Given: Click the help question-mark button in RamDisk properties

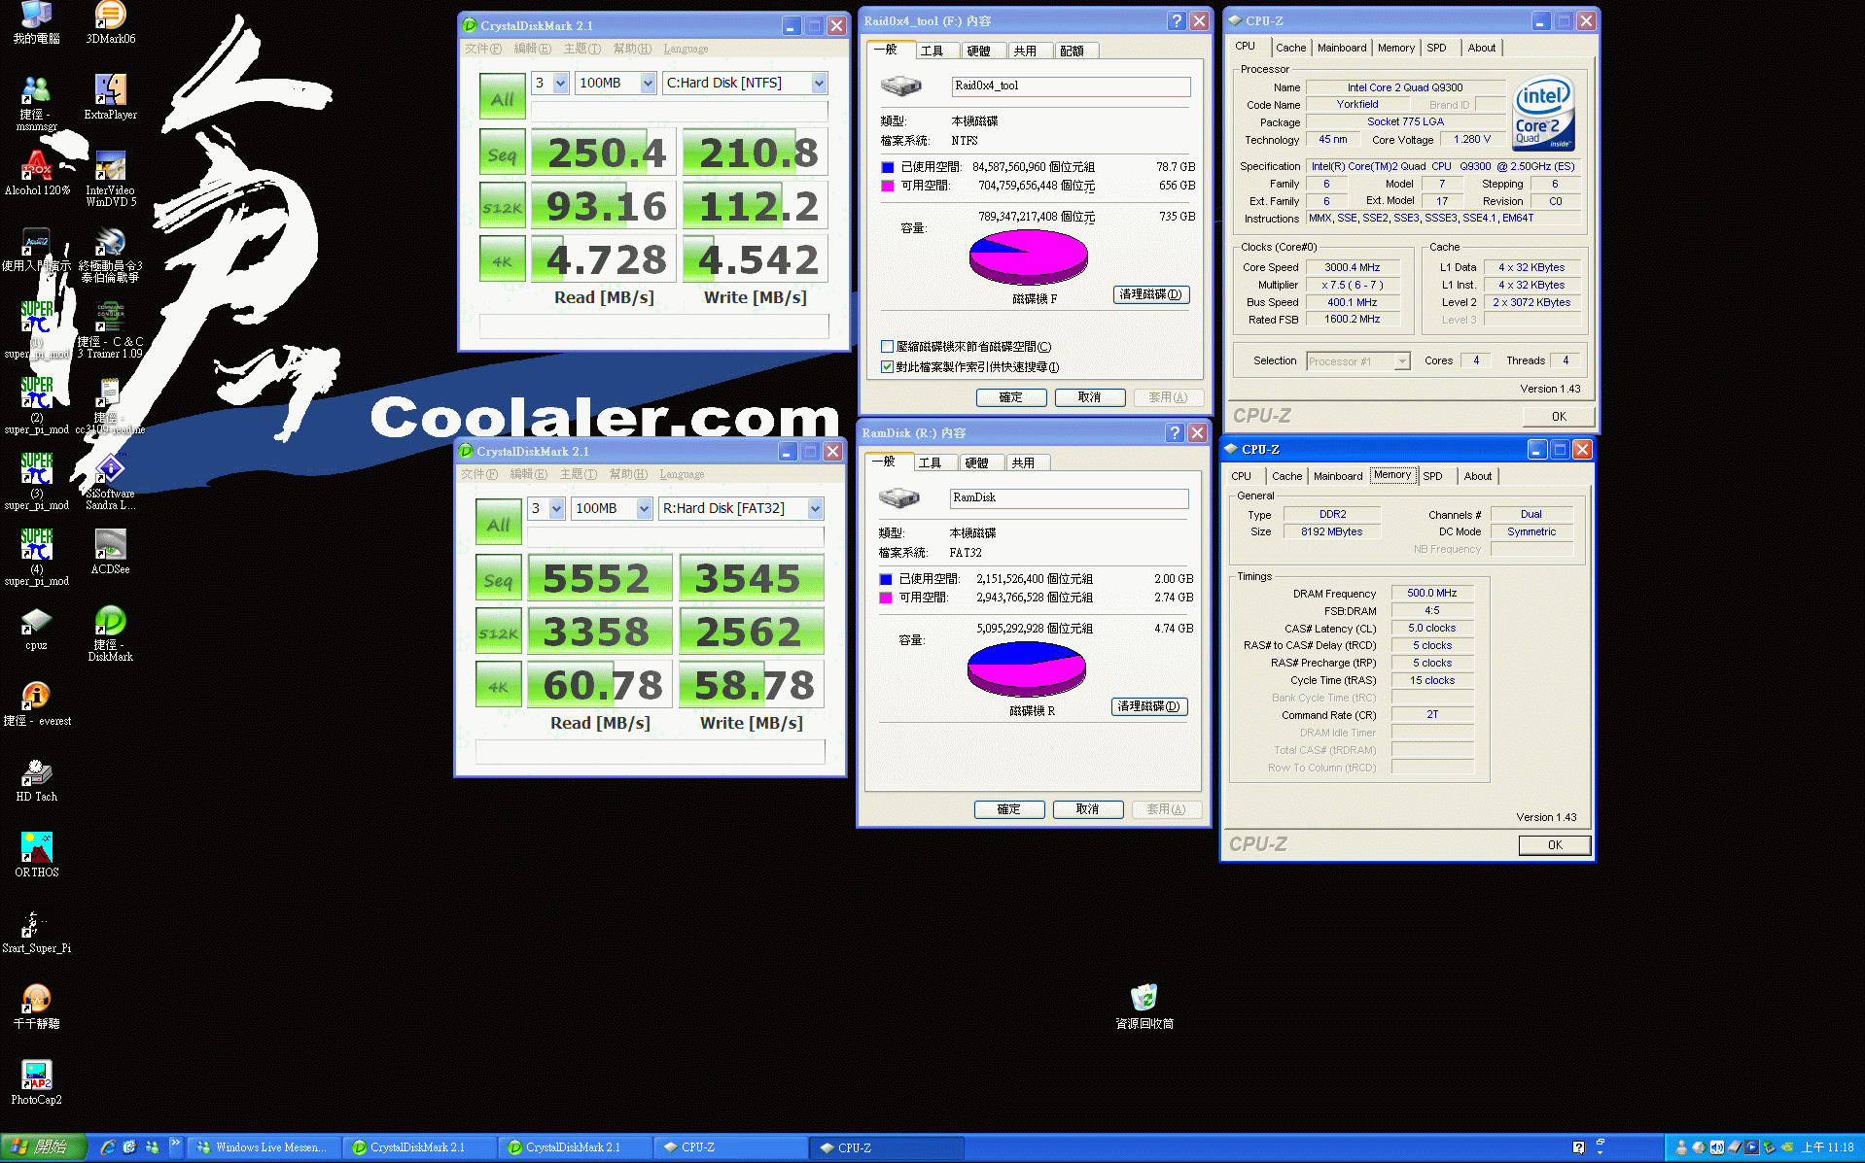Looking at the screenshot, I should (x=1175, y=432).
